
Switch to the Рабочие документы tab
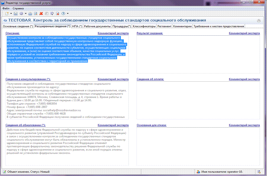coord(97,26)
